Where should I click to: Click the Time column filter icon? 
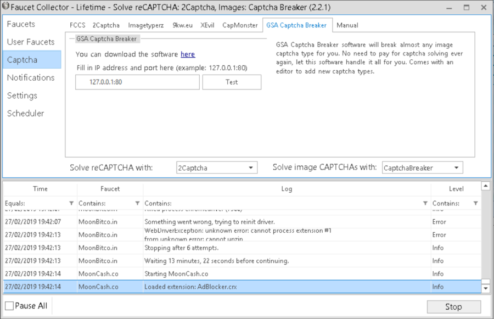(x=71, y=203)
